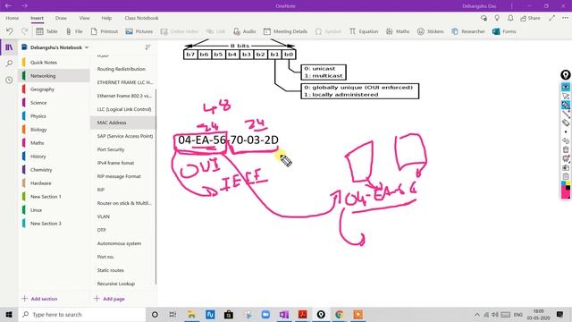The height and width of the screenshot is (322, 572).
Task: Open the Quick Notes section
Action: (55, 63)
